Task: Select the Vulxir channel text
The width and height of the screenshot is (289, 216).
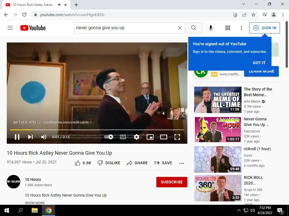Action: tap(248, 155)
